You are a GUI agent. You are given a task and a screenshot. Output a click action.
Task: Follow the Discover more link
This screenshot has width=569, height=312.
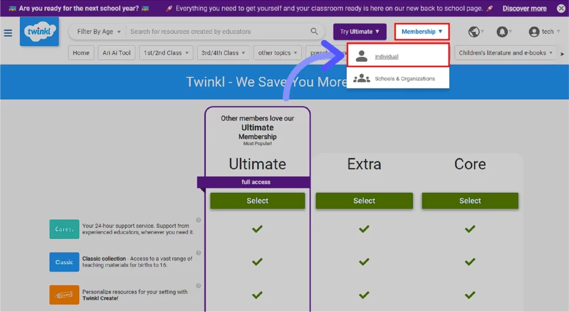point(525,8)
